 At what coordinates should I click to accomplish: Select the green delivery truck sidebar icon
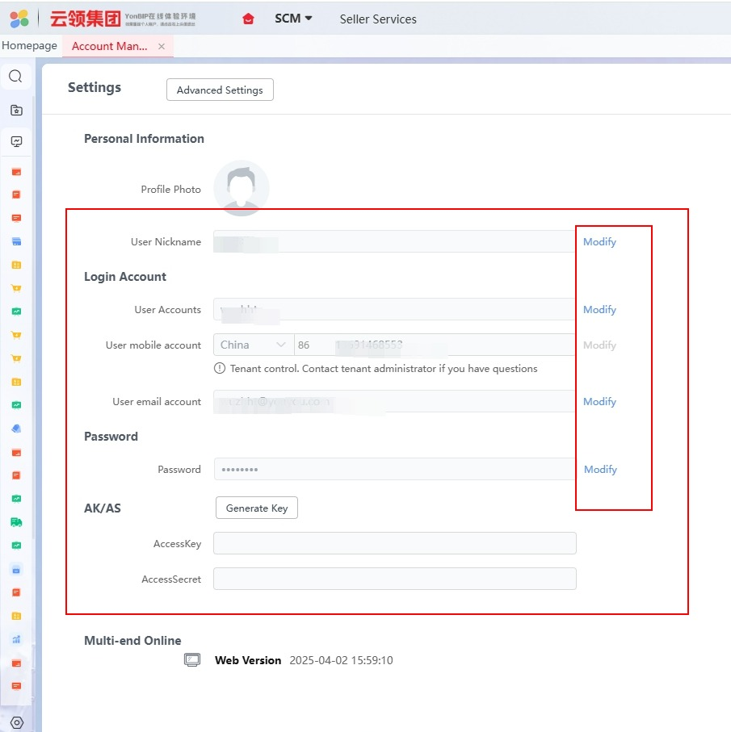[16, 522]
